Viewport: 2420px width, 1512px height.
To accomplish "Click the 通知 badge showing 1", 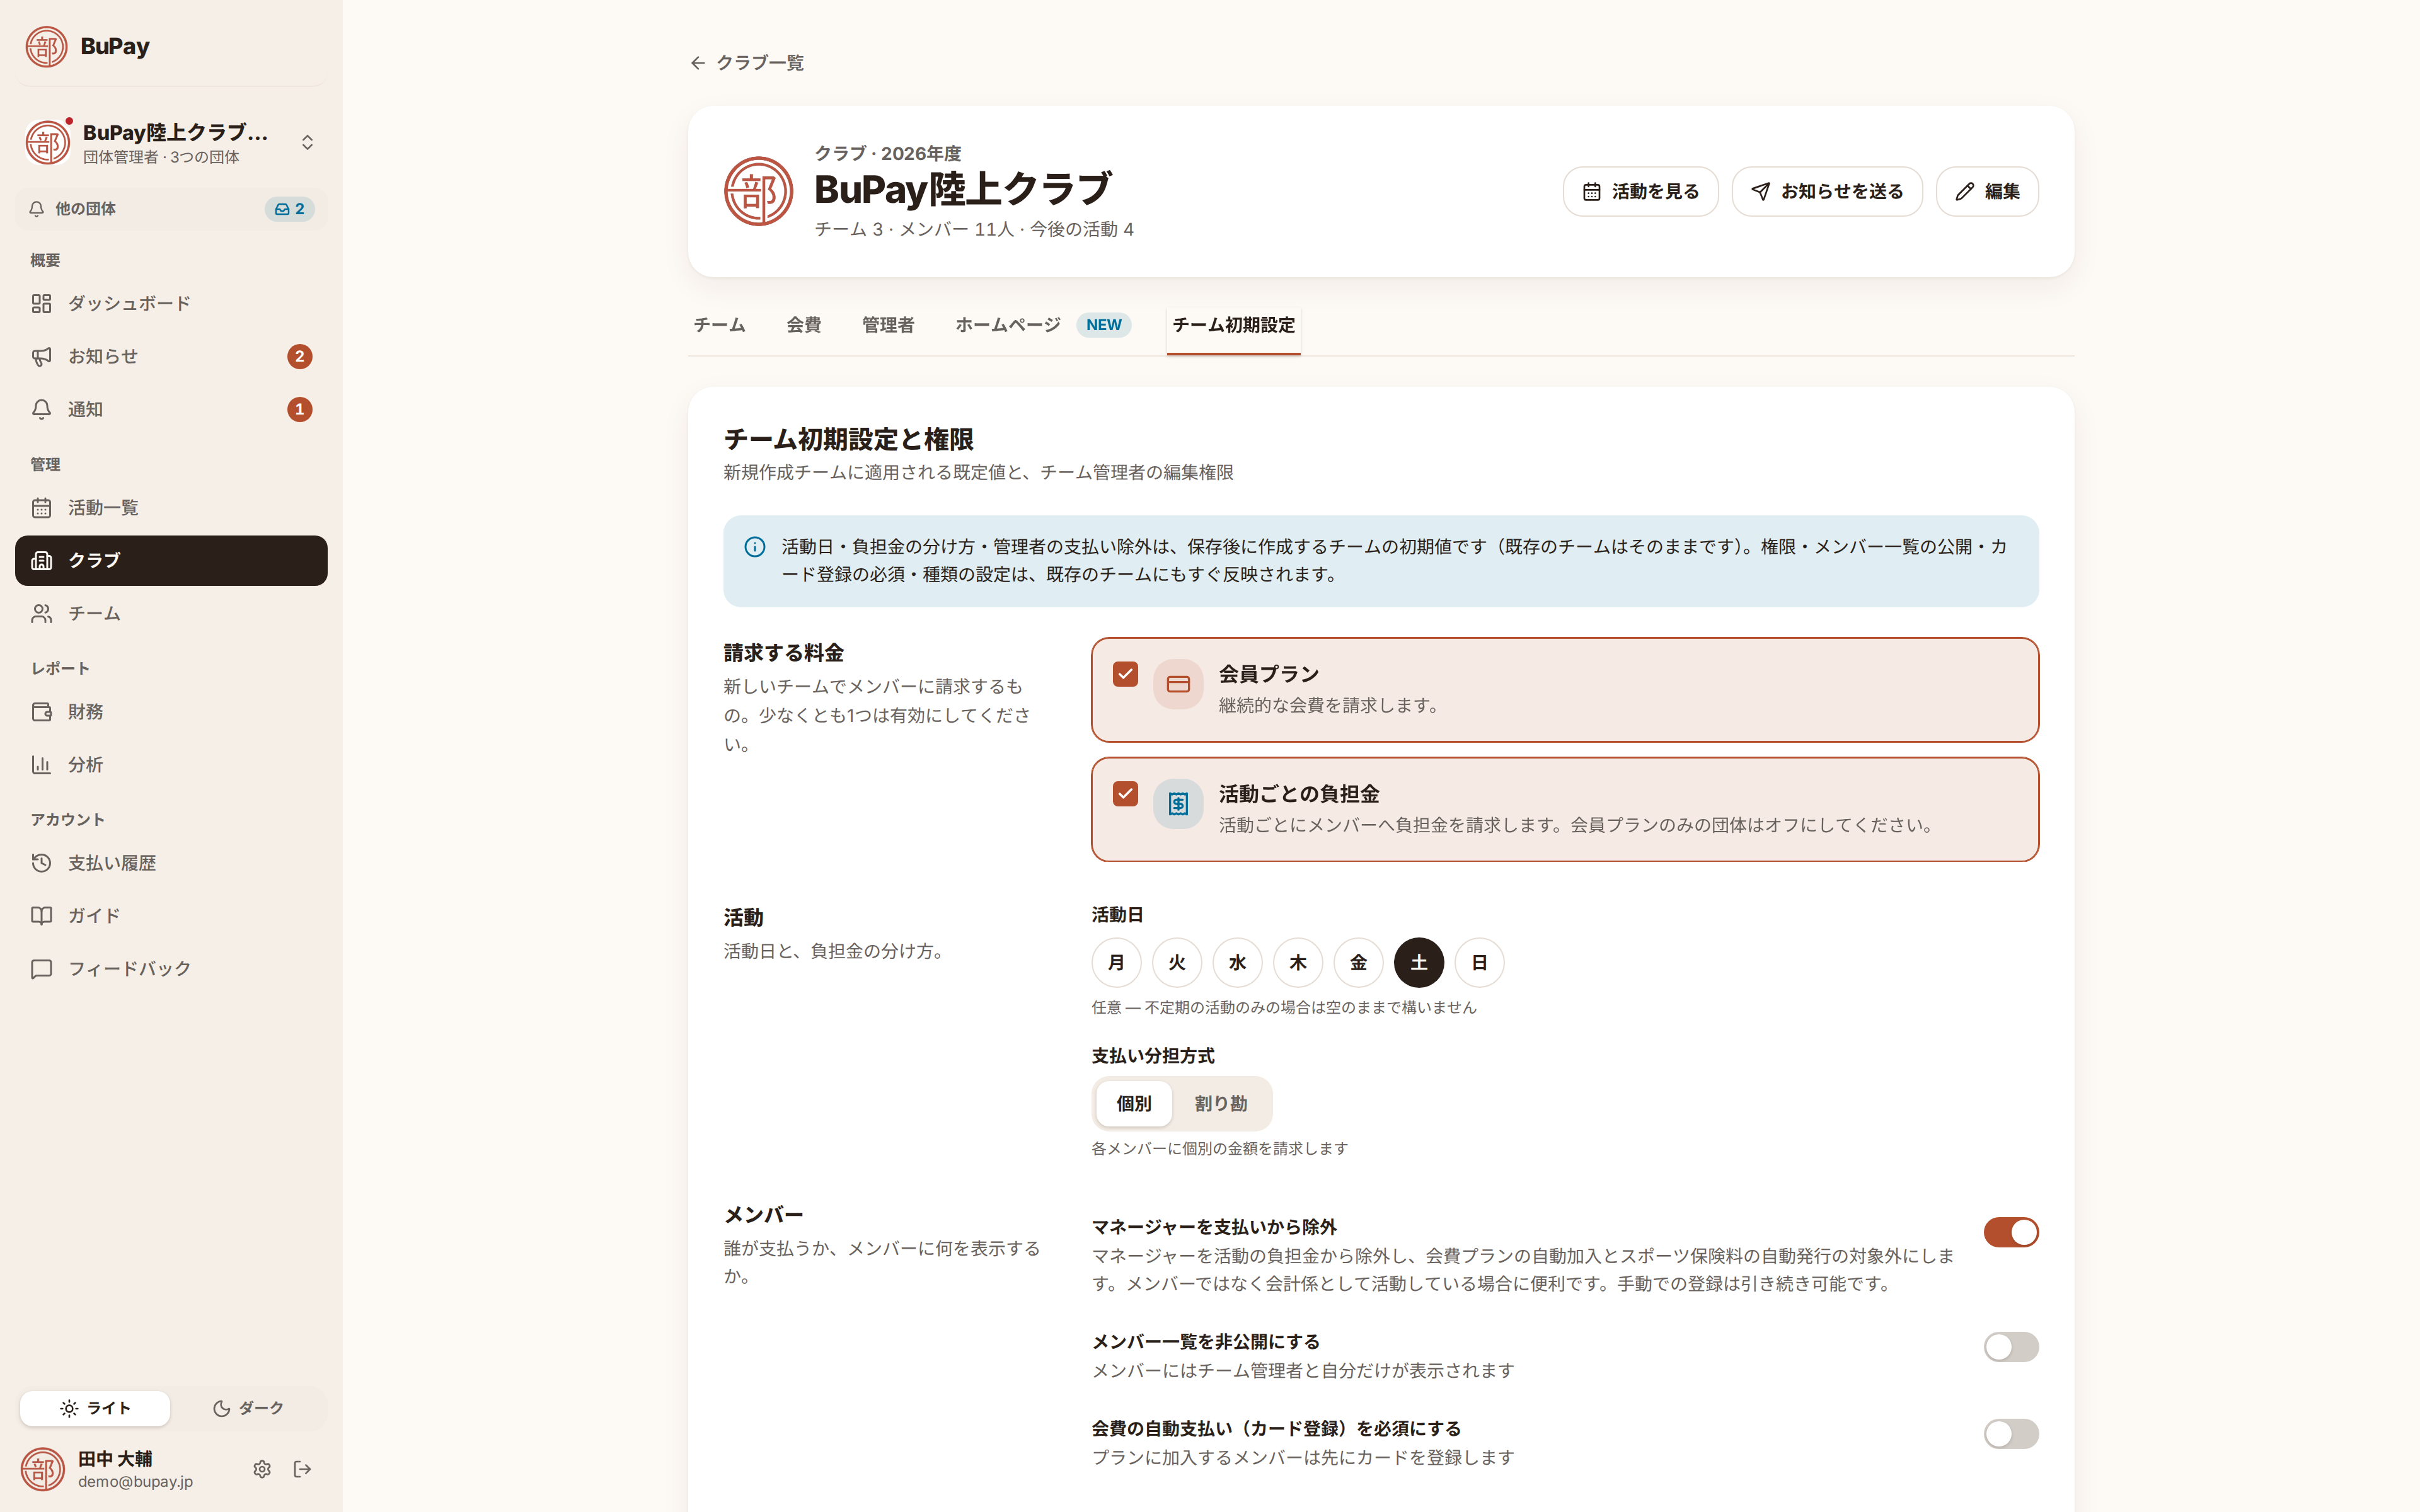I will click(x=299, y=409).
